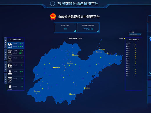The height and width of the screenshot is (113, 151).
Task: Open the raised hands remote petition icon
Action: click(x=10, y=65)
